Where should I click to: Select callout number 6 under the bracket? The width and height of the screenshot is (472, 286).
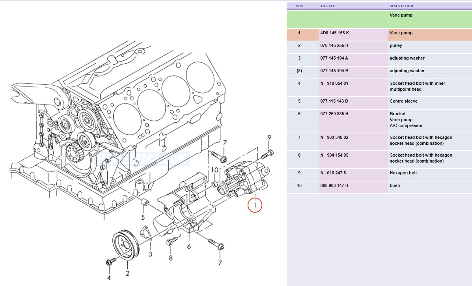[189, 247]
